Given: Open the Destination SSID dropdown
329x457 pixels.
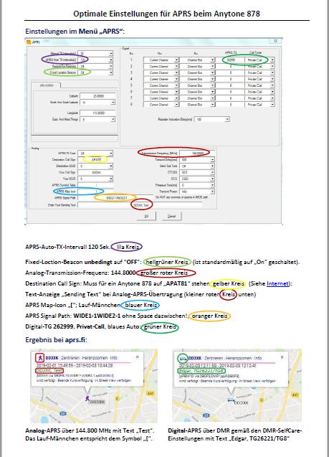Looking at the screenshot, I should pos(110,166).
